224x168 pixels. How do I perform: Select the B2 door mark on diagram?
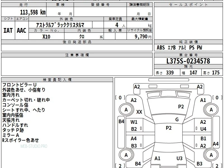[134, 129]
